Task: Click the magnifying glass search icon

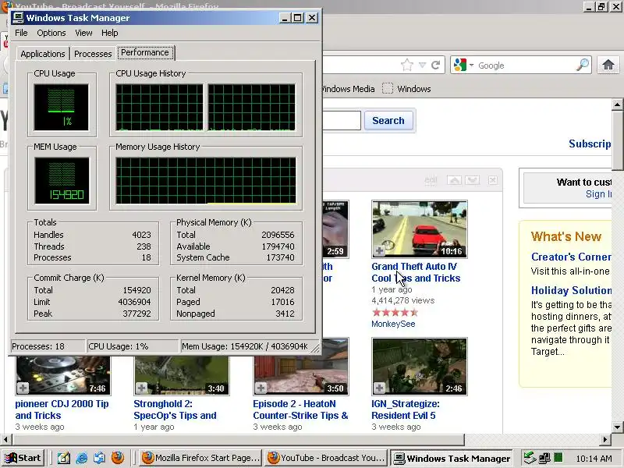Action: tap(583, 65)
